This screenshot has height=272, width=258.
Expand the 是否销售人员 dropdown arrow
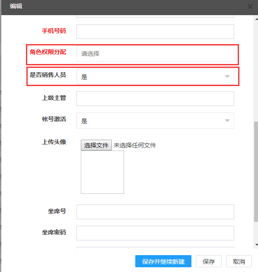tap(227, 77)
